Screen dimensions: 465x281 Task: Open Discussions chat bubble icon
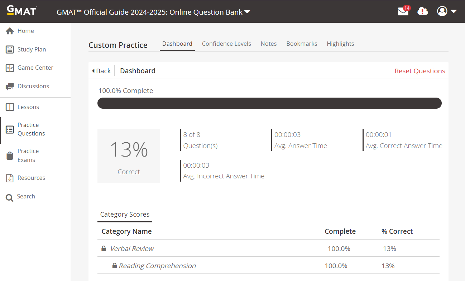[x=10, y=87]
